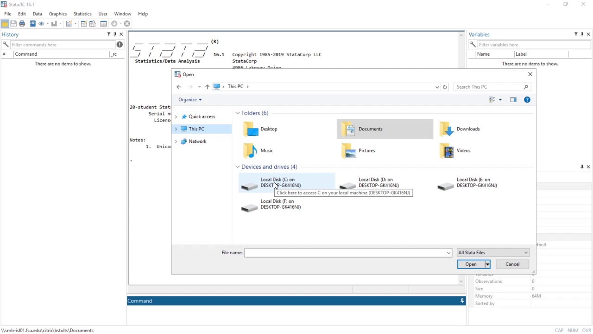The width and height of the screenshot is (593, 334).
Task: Open the view options dropdown arrow
Action: pos(500,100)
